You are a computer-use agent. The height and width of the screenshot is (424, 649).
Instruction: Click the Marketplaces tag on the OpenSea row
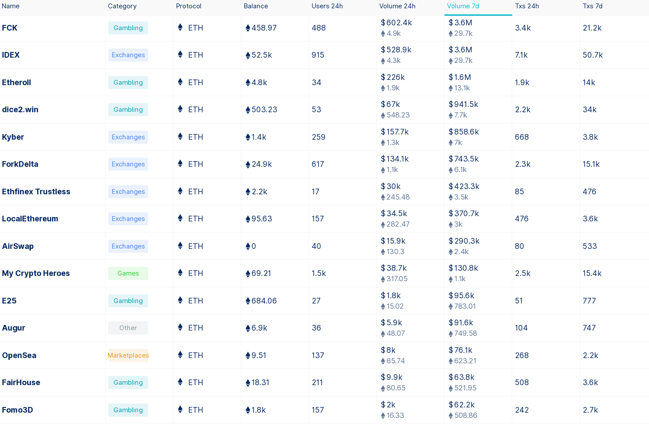[128, 355]
